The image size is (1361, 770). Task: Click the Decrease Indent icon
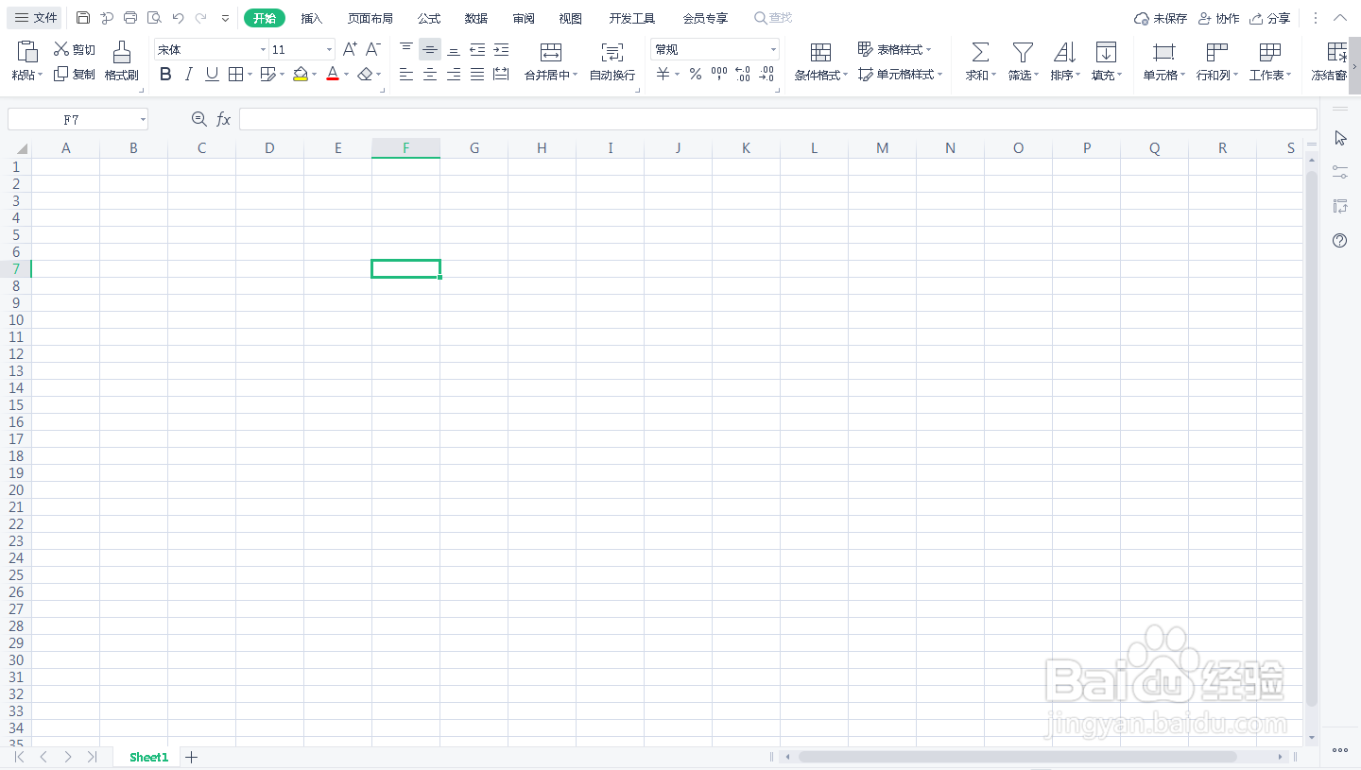click(477, 49)
